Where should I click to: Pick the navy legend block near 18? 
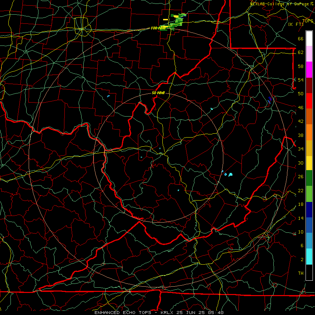309,210
